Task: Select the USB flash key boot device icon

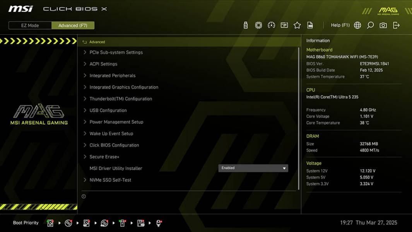Action: [x=122, y=223]
